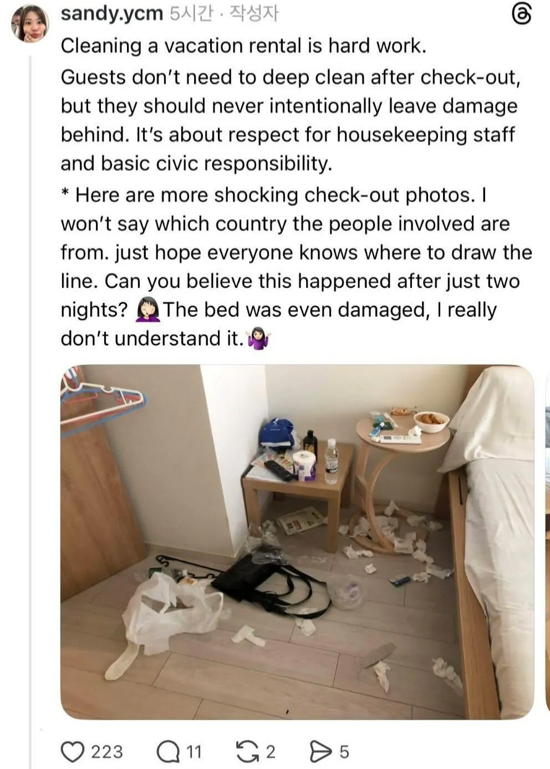The image size is (550, 769).
Task: View the 2 reposts count
Action: point(270,752)
